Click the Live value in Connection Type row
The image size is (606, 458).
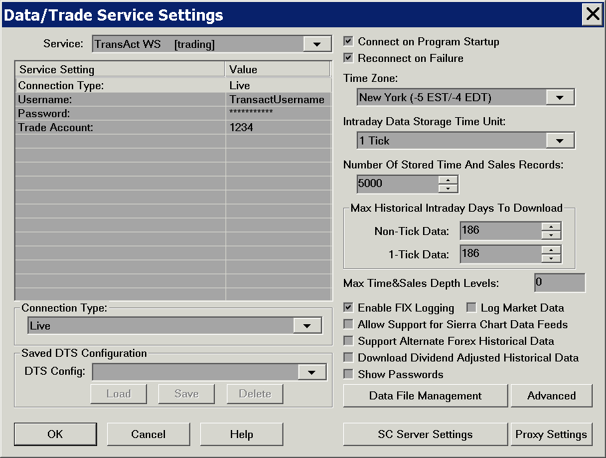278,85
